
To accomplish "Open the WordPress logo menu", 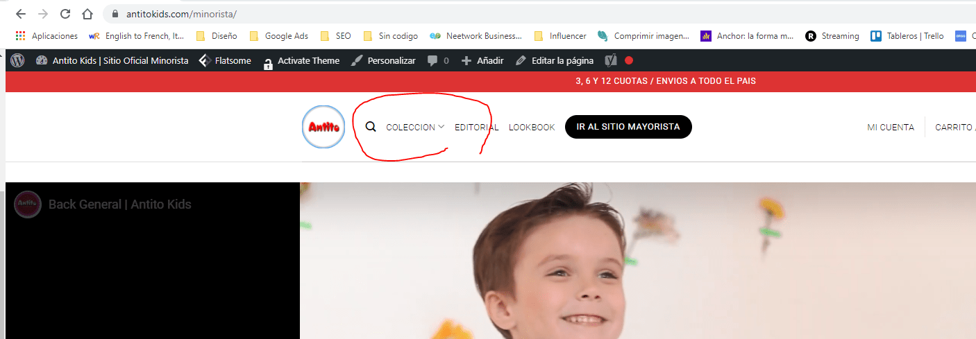I will [17, 60].
